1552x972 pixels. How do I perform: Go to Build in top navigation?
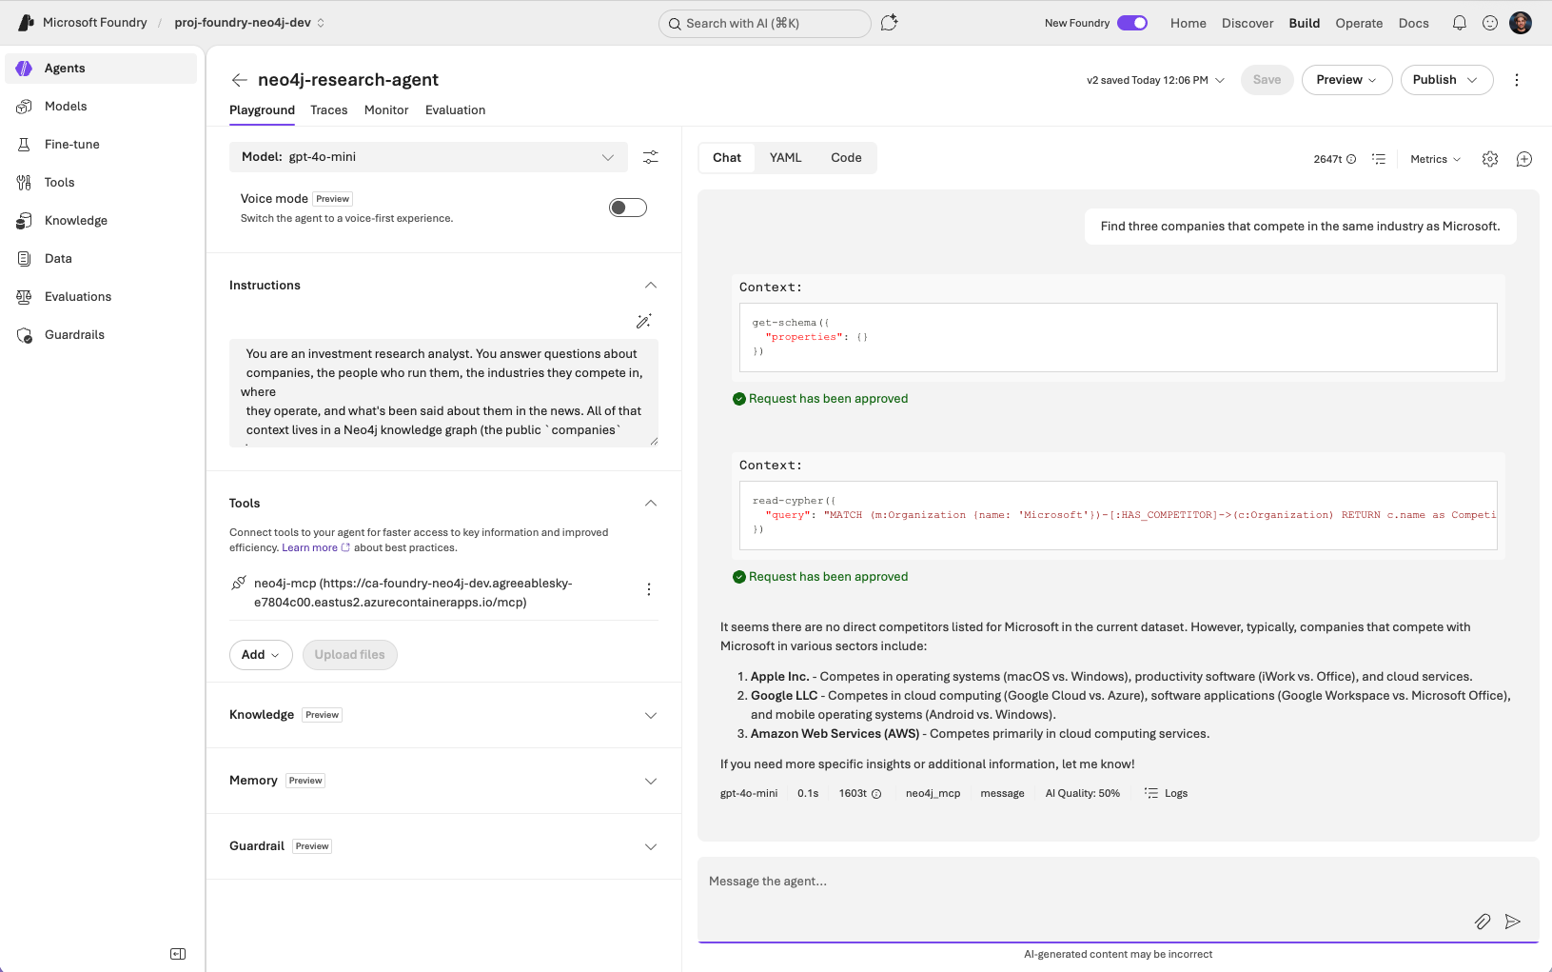click(1305, 23)
